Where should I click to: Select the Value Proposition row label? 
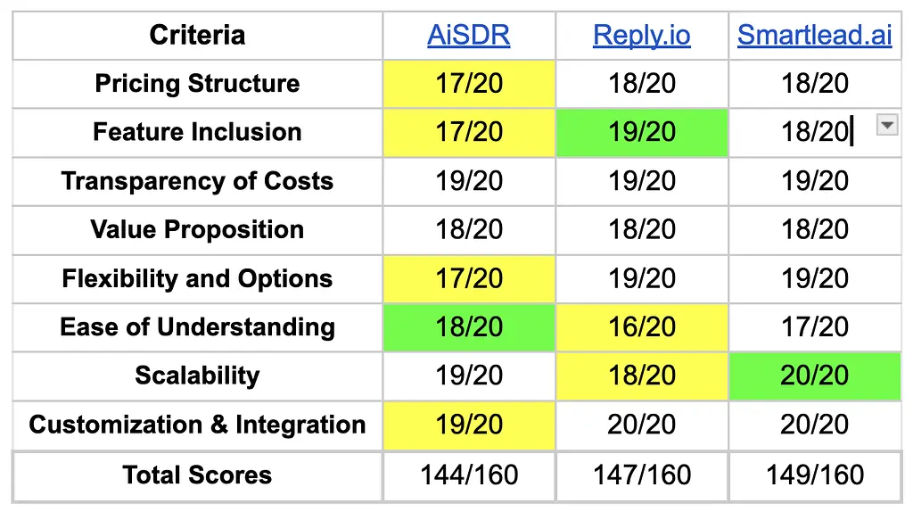(x=197, y=229)
